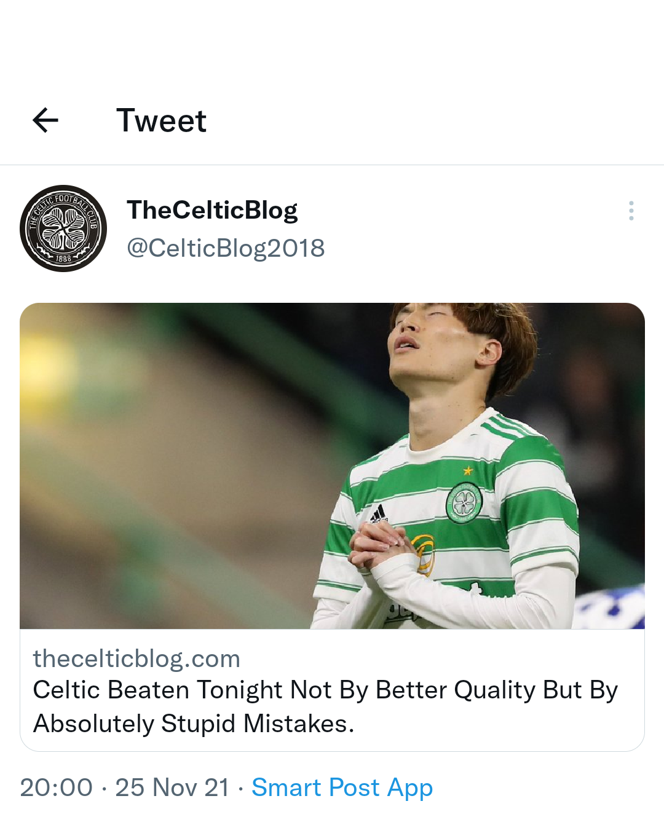
Task: Tap the blue-white object at photo corner
Action: coord(609,607)
